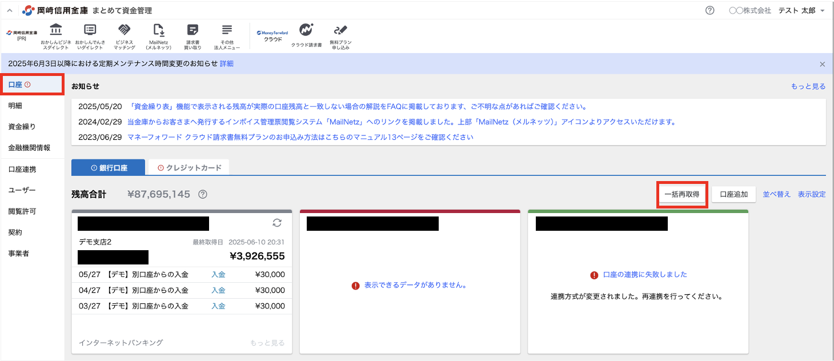Click the 表示設定 link
This screenshot has width=834, height=361.
pos(812,194)
